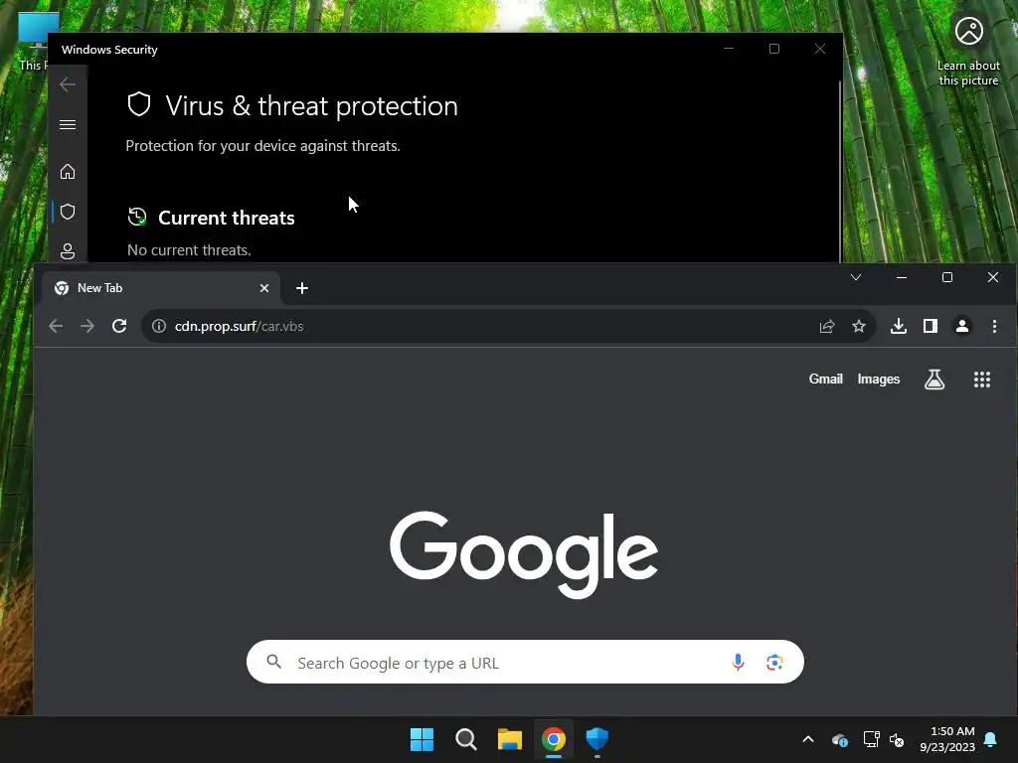Click the Current threats history icon

click(137, 217)
